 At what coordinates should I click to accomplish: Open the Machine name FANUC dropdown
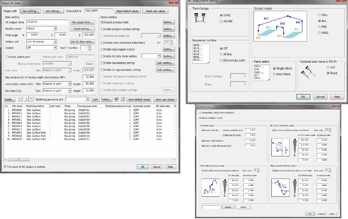55,29
